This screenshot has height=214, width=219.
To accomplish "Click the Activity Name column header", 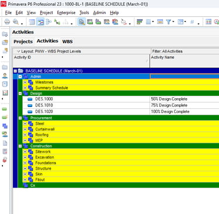I will (x=185, y=61).
